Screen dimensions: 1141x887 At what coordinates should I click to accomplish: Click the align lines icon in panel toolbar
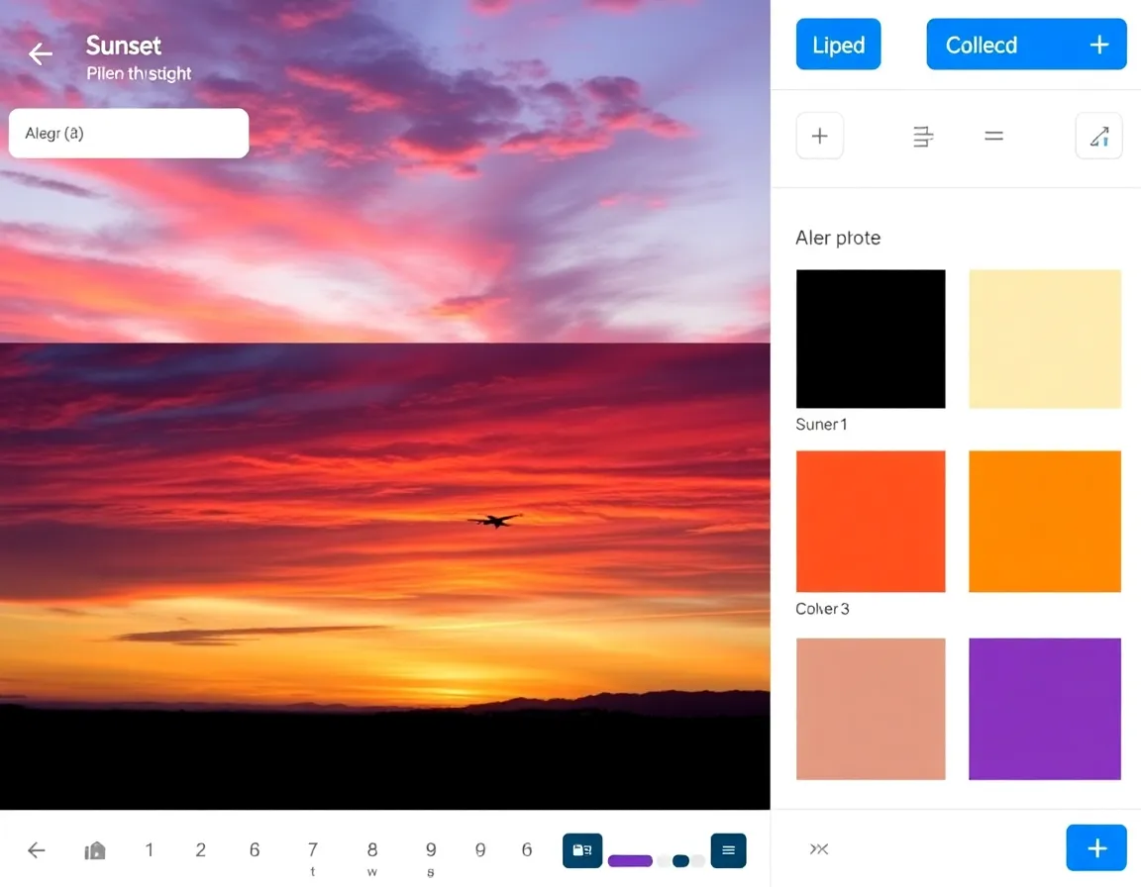pyautogui.click(x=922, y=137)
